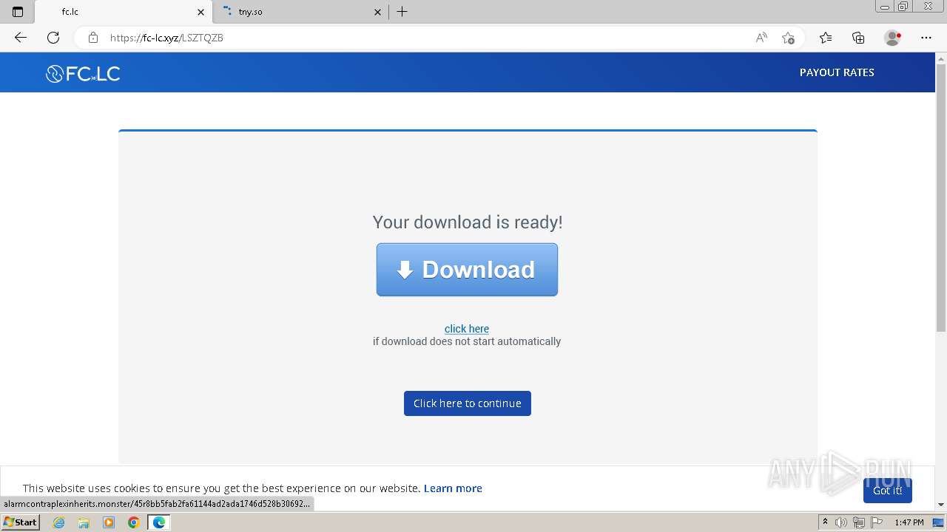Click the 1:47 PM clock

(x=909, y=522)
